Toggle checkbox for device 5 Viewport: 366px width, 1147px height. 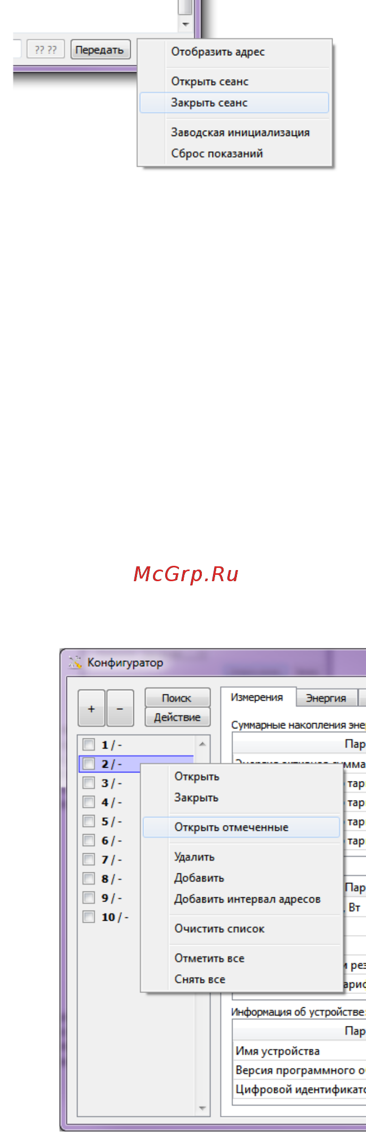[89, 821]
